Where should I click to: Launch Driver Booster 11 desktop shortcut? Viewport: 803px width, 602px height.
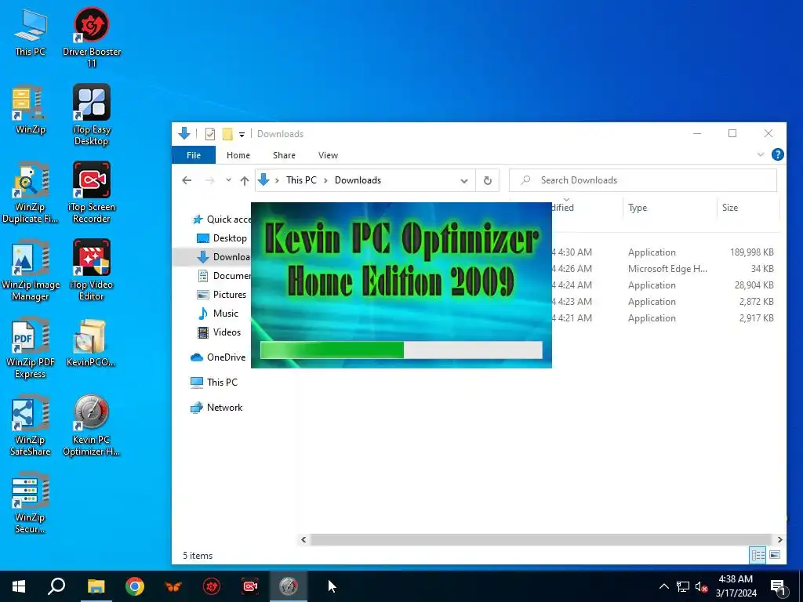click(92, 37)
